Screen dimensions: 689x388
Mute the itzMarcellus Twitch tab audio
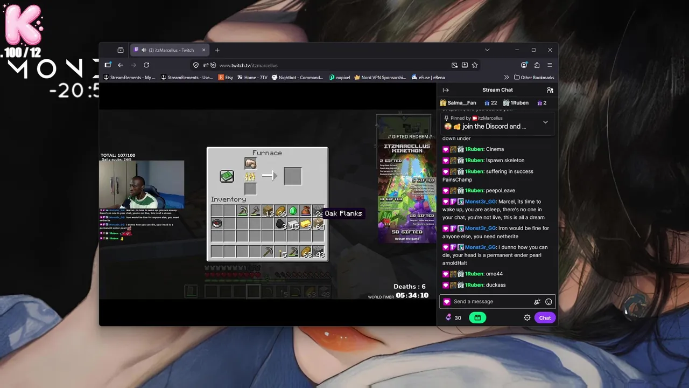pos(144,50)
